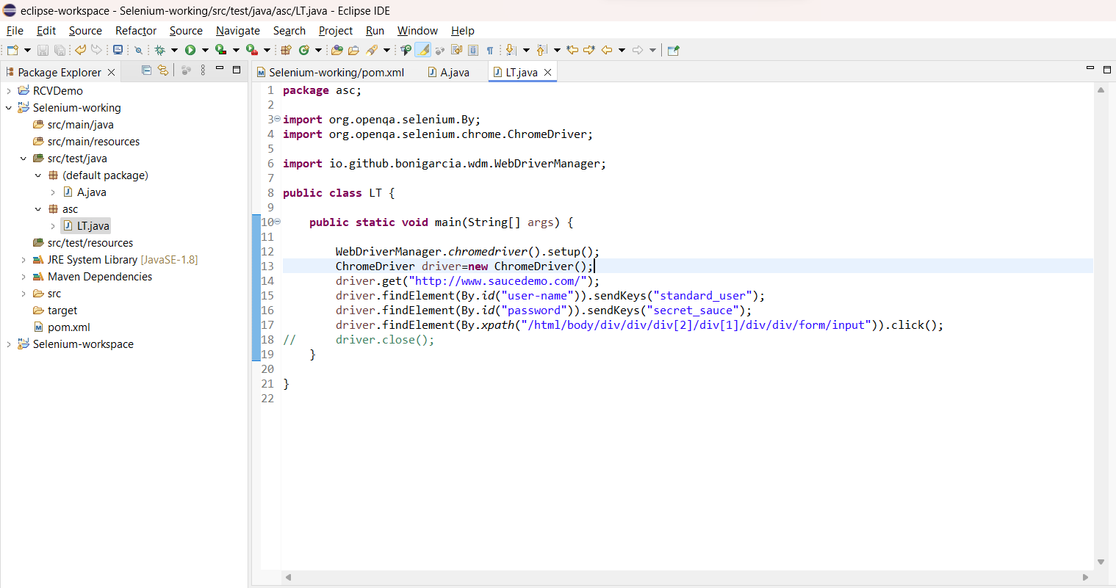Collapse the Selenium-working project node
Screen dimensions: 1116x588
(x=8, y=107)
